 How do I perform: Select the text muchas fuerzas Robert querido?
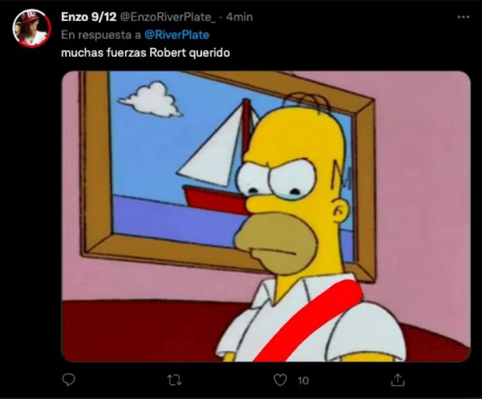145,53
